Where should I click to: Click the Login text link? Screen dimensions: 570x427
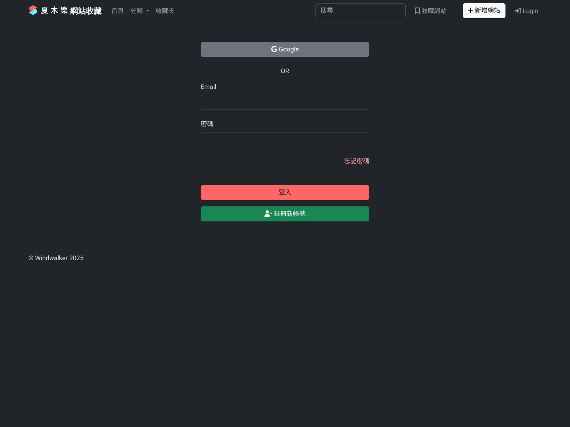tap(530, 11)
